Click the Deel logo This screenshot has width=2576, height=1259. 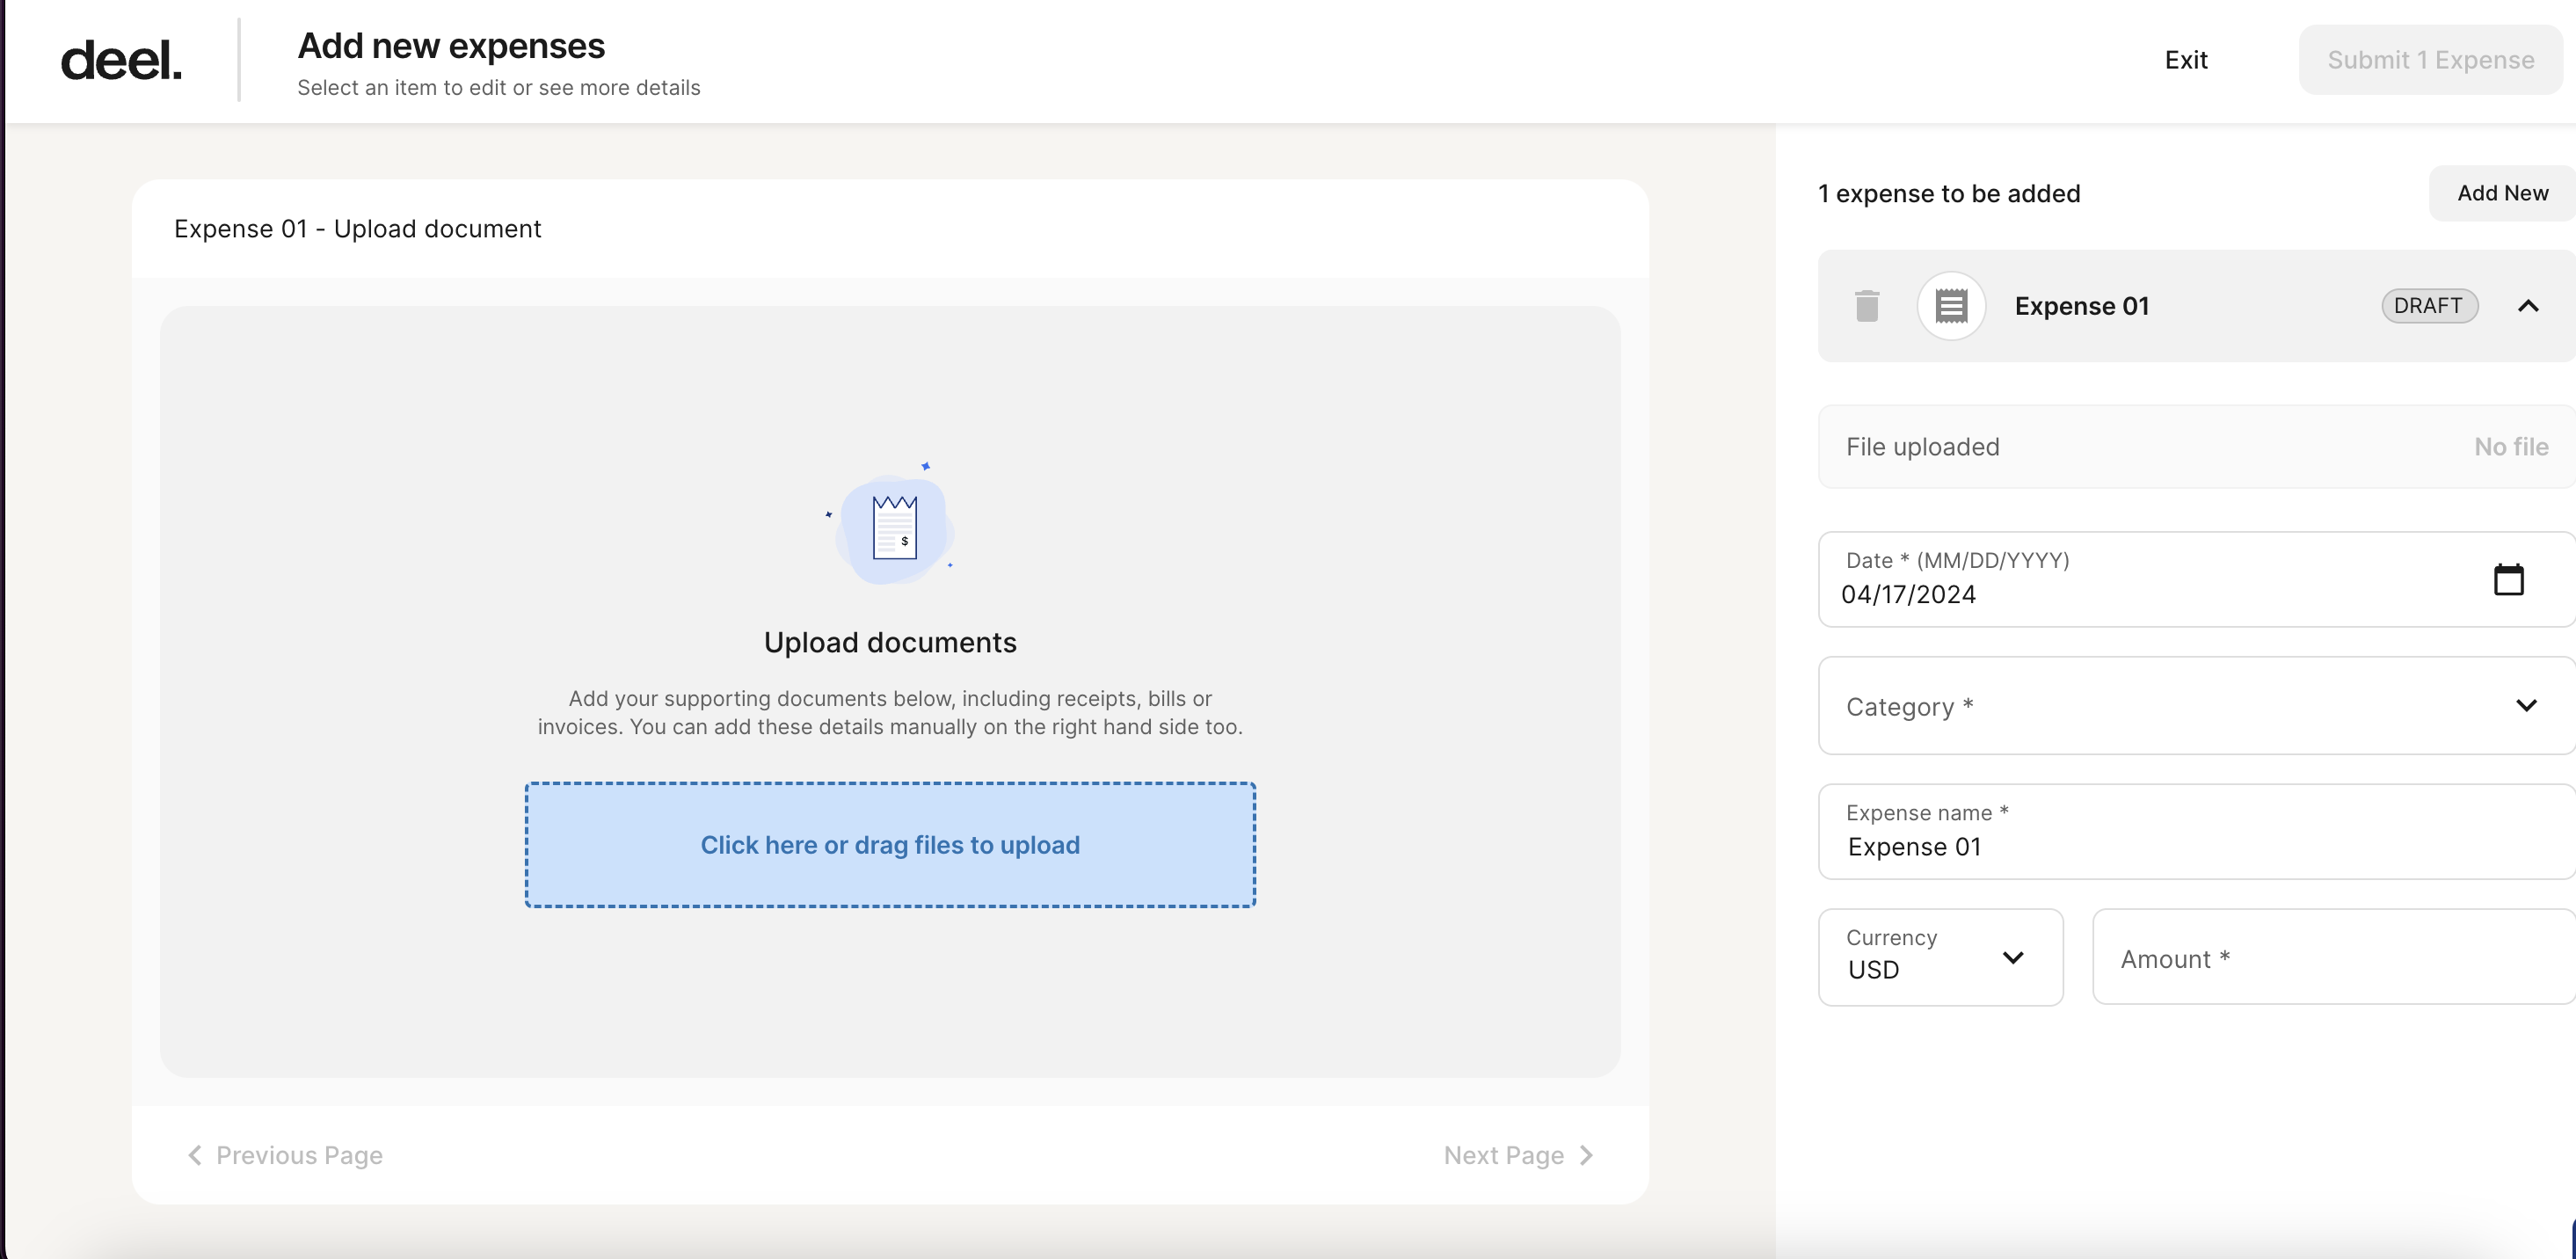(x=121, y=61)
